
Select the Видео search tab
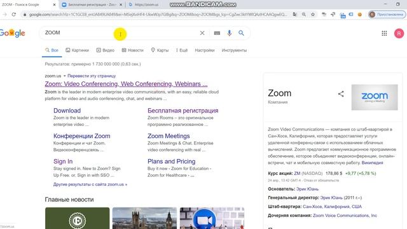[105, 50]
